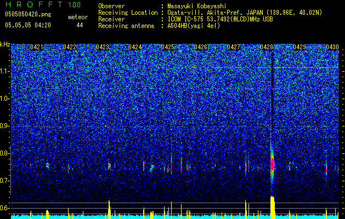Click the date stamp 05.05.05 04:20
Screen dimensions: 345x219
pos(28,25)
